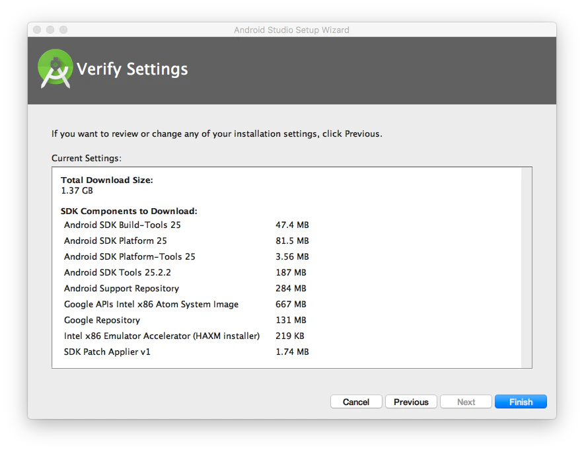
Task: Click the Finish button
Action: point(521,402)
